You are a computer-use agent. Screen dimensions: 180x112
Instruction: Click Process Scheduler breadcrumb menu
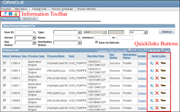tap(62, 9)
